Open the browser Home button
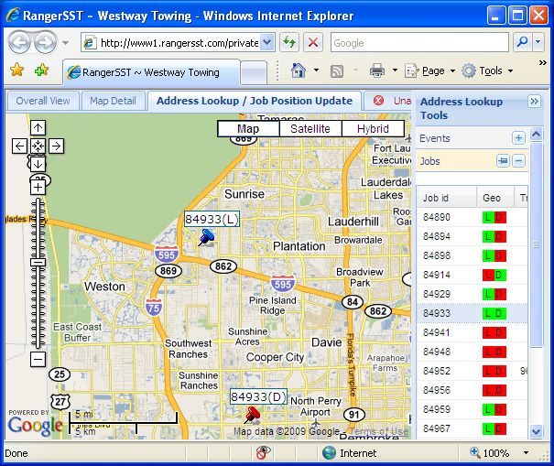This screenshot has height=466, width=554. [x=298, y=70]
